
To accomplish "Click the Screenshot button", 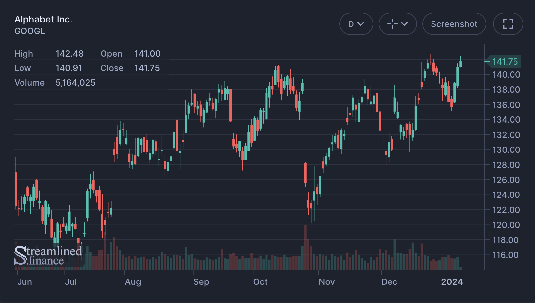I will pos(454,24).
